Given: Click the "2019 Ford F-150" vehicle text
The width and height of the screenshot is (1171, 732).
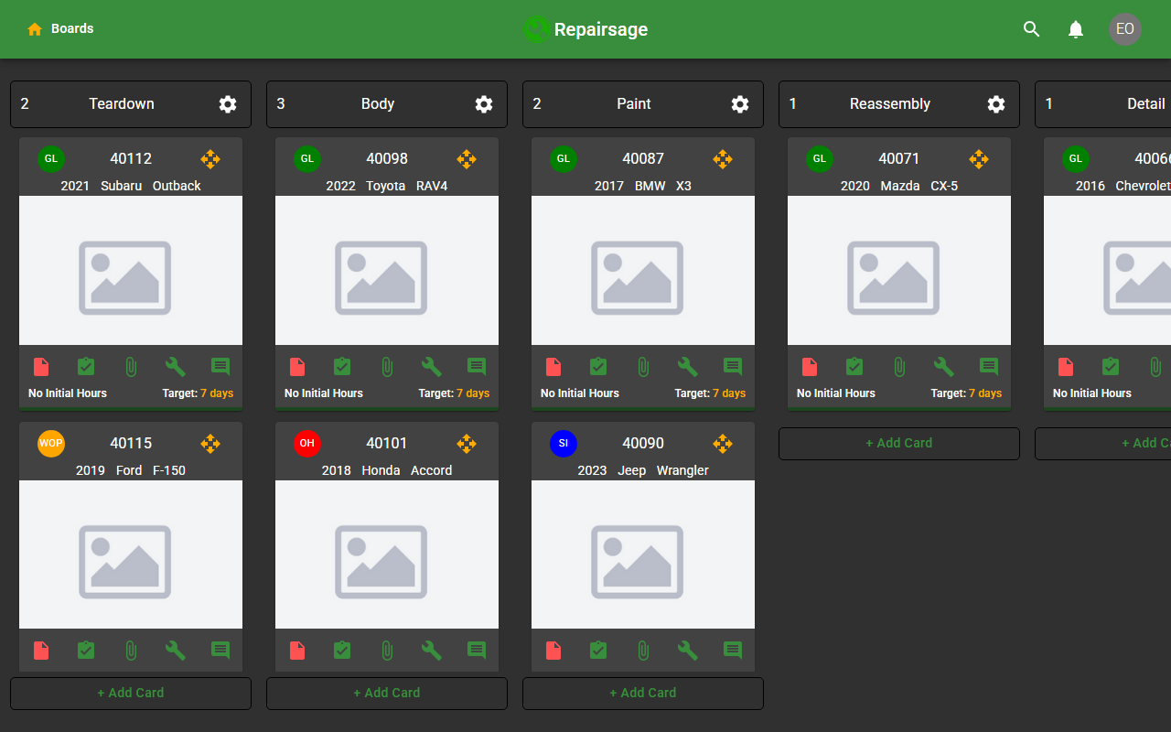Looking at the screenshot, I should coord(131,471).
